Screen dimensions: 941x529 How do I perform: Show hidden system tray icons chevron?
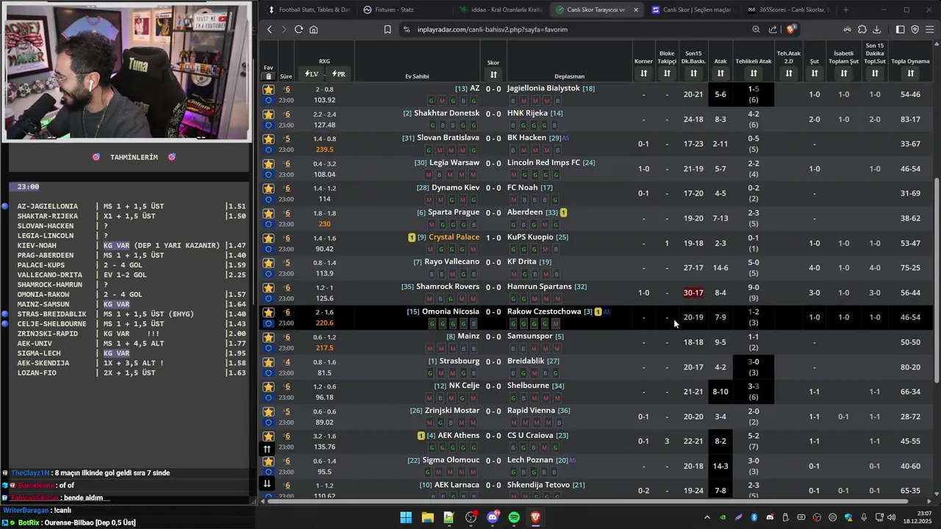coord(707,517)
